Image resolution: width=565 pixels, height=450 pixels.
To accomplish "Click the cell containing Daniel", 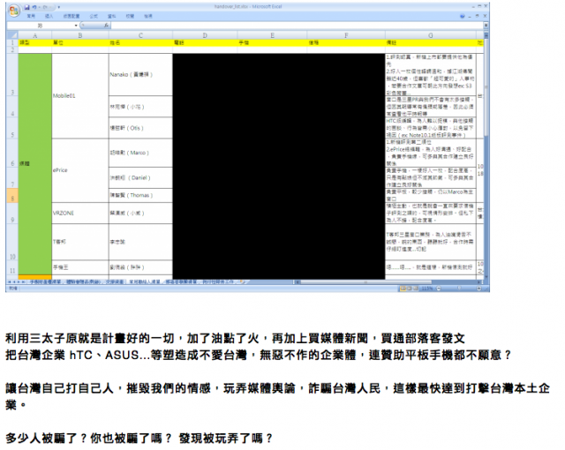I will [140, 177].
